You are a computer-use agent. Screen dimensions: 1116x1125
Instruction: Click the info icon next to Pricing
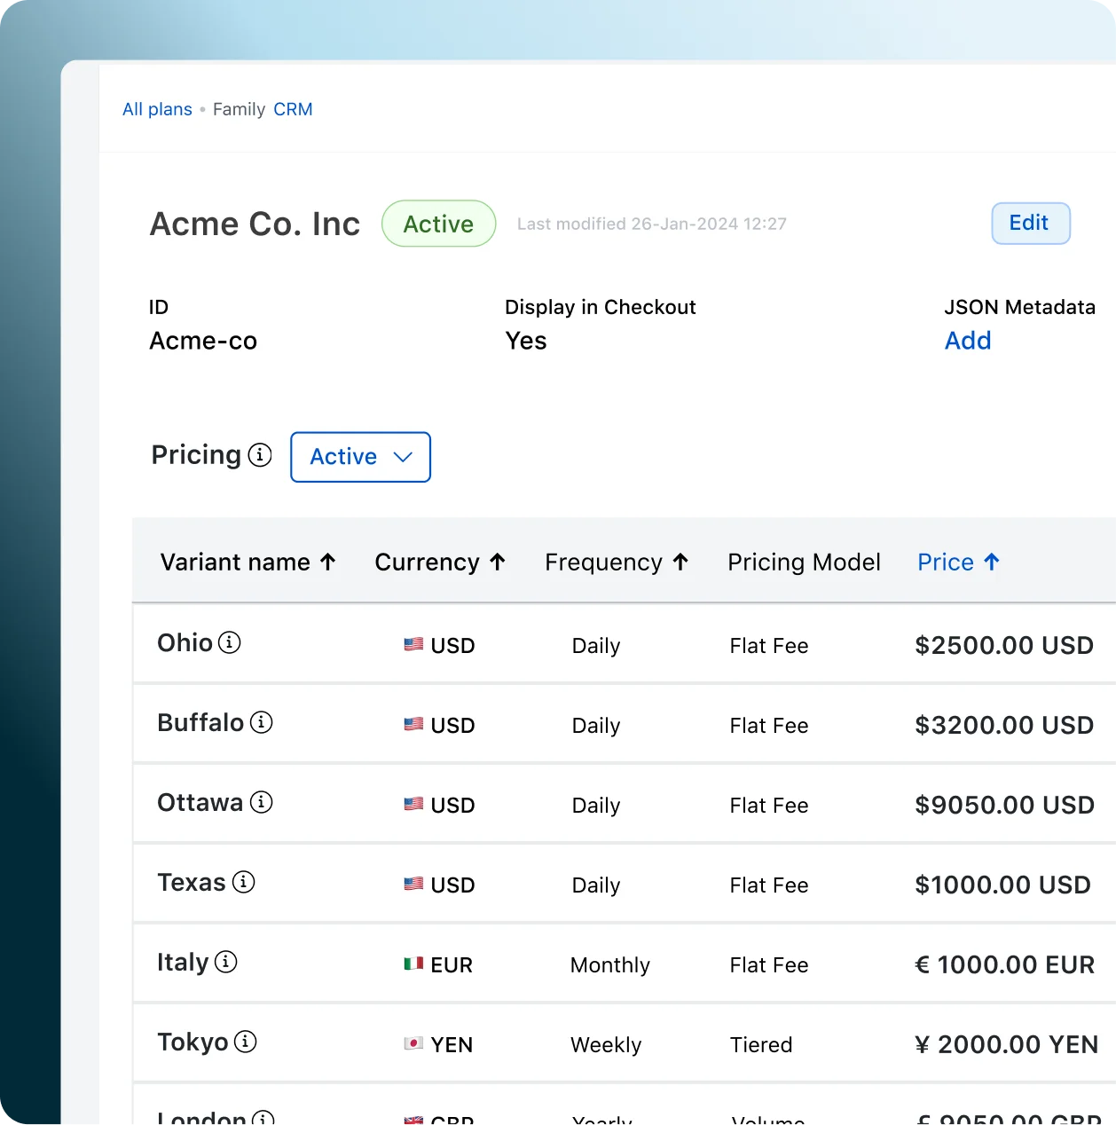coord(260,455)
